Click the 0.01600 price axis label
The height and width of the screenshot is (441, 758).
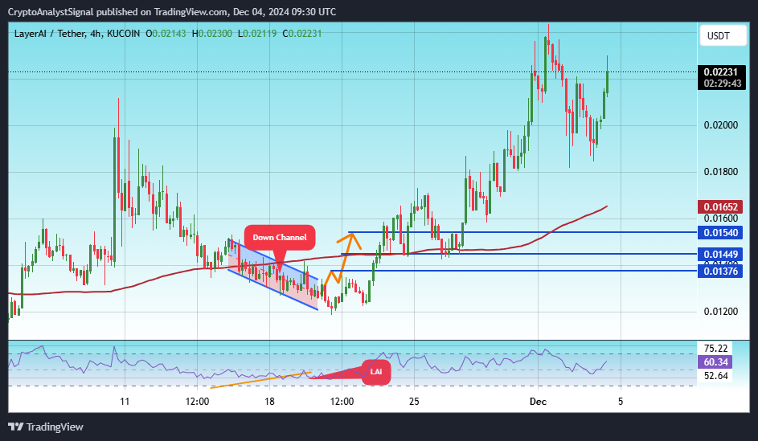pyautogui.click(x=721, y=218)
